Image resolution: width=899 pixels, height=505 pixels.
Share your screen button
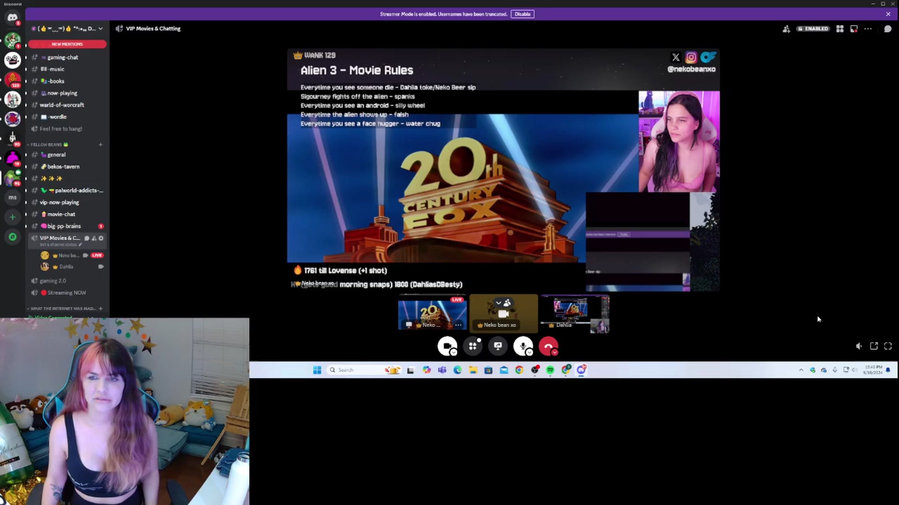click(498, 346)
